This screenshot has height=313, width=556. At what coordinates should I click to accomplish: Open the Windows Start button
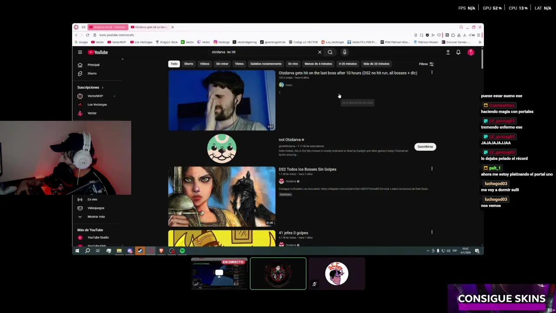point(77,251)
